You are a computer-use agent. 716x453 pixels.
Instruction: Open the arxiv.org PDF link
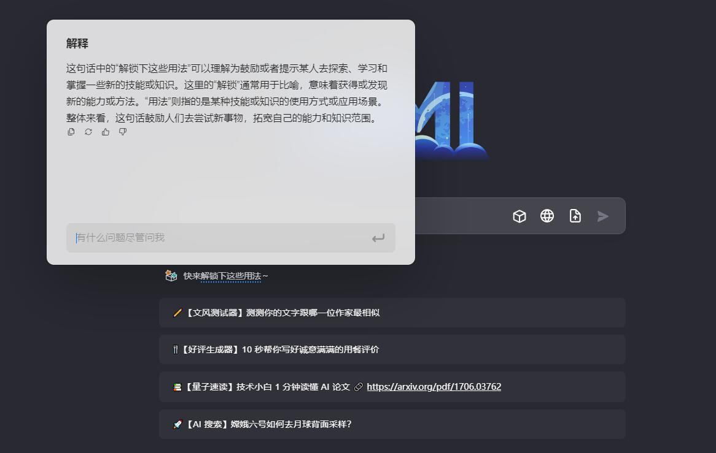point(433,387)
